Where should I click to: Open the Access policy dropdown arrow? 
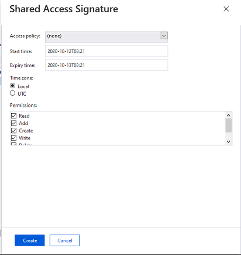(x=164, y=36)
